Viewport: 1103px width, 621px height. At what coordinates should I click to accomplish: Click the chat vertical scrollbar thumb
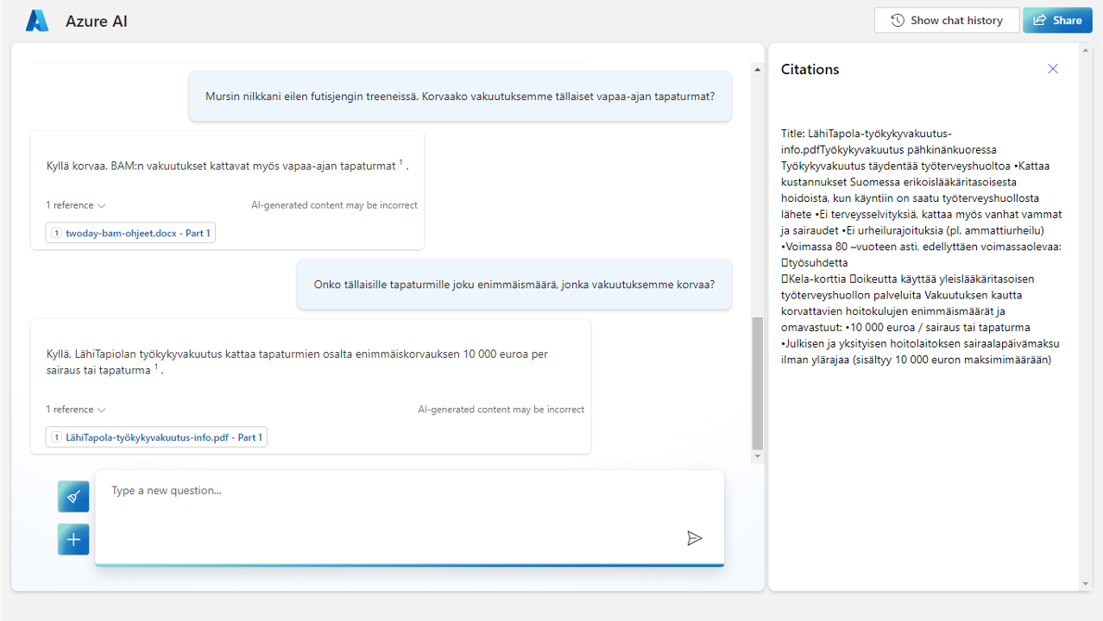[758, 383]
